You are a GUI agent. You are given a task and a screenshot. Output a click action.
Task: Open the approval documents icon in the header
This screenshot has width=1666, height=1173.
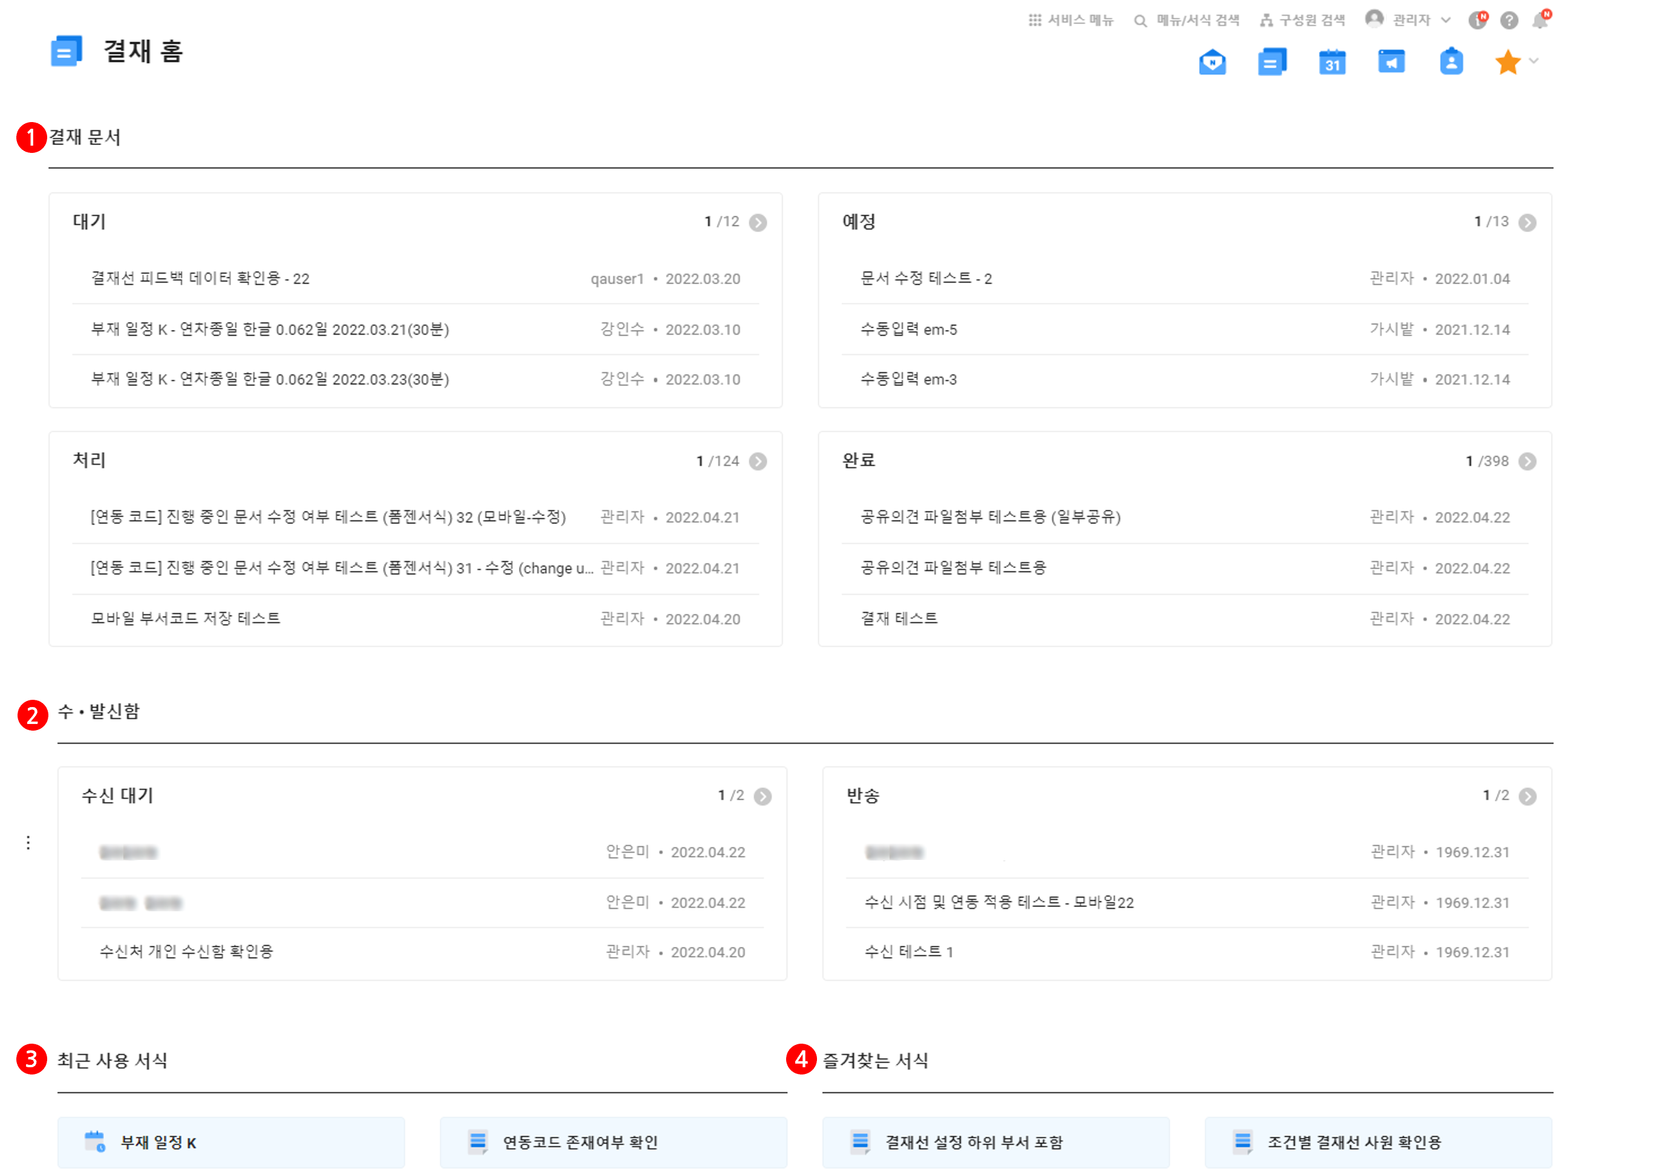tap(1272, 62)
